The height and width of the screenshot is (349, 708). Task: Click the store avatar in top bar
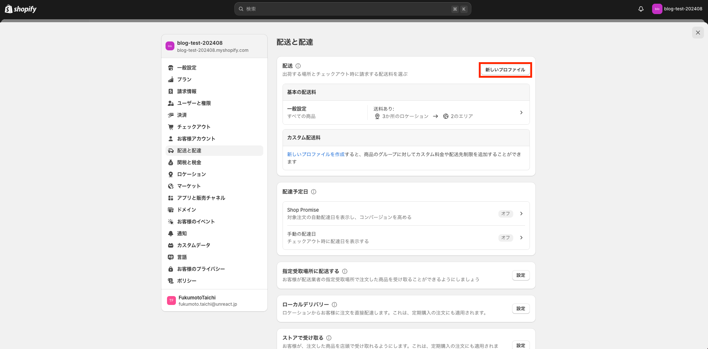[x=657, y=9]
